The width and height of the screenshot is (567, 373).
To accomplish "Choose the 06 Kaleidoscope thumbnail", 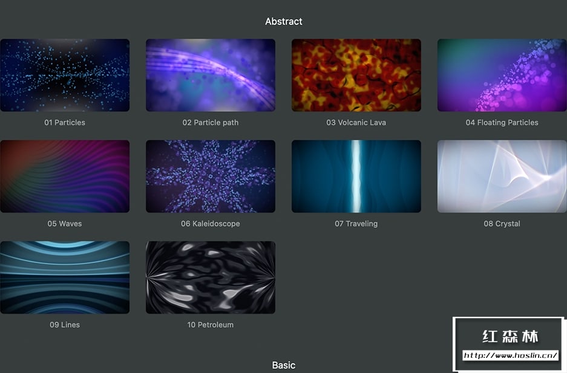I will click(x=211, y=176).
